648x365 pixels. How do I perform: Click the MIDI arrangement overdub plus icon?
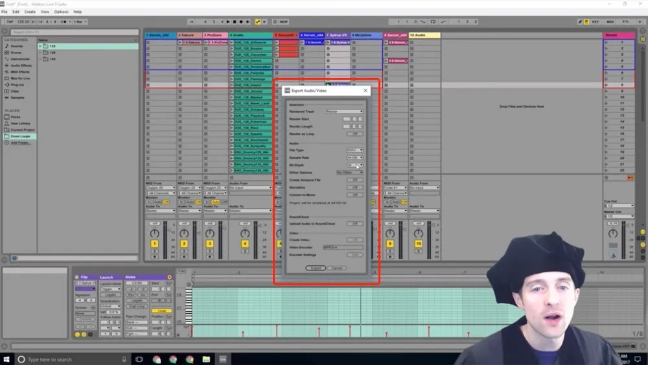248,21
